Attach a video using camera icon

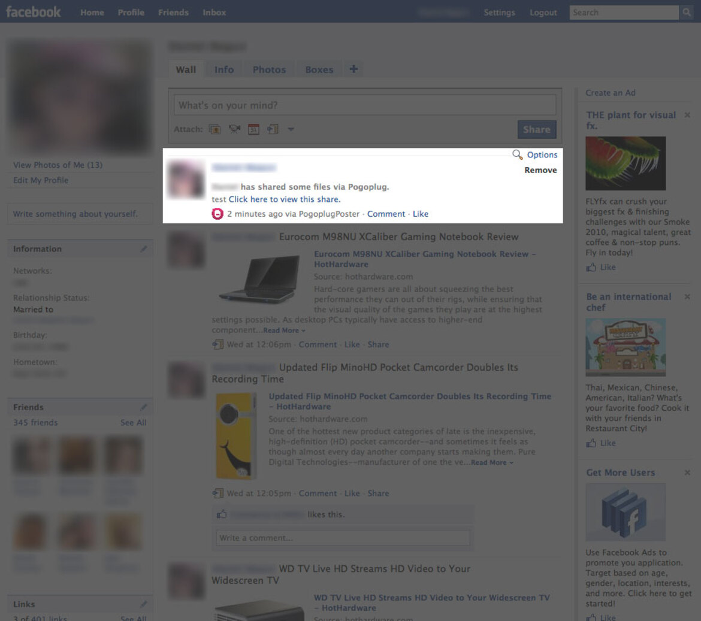point(234,129)
